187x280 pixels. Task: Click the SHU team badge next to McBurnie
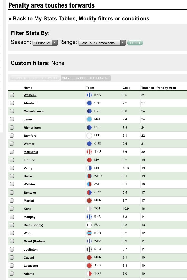click(x=89, y=152)
